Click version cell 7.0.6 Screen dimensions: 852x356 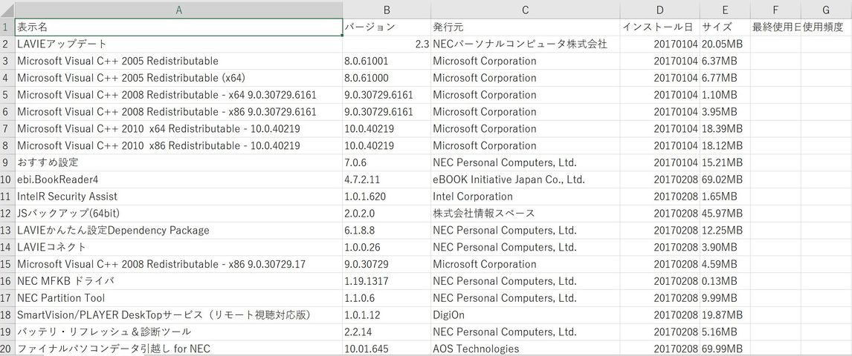[x=387, y=162]
